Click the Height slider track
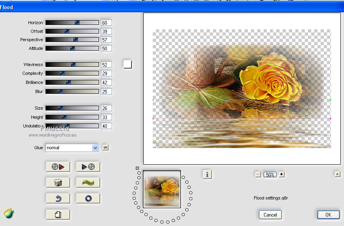 pos(72,117)
